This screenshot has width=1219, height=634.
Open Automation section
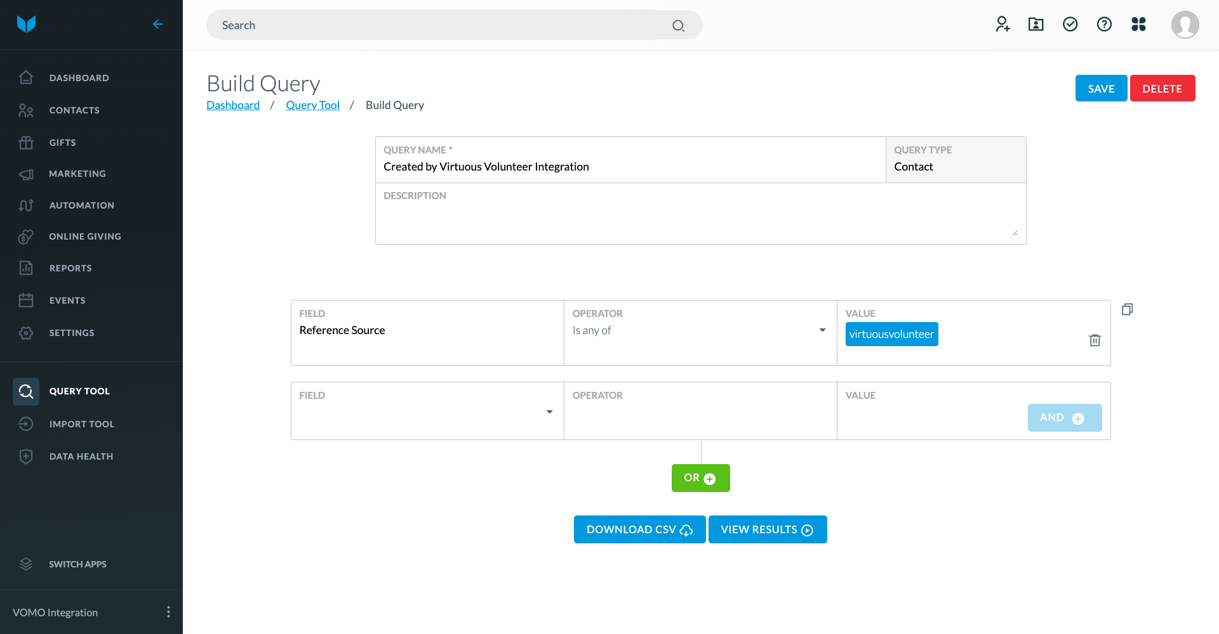point(82,205)
